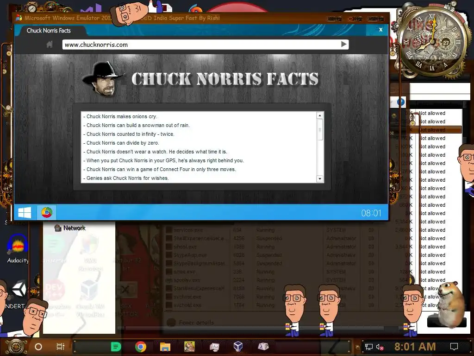The image size is (474, 356).
Task: Open the picture viewer taskbar icon
Action: (x=214, y=347)
